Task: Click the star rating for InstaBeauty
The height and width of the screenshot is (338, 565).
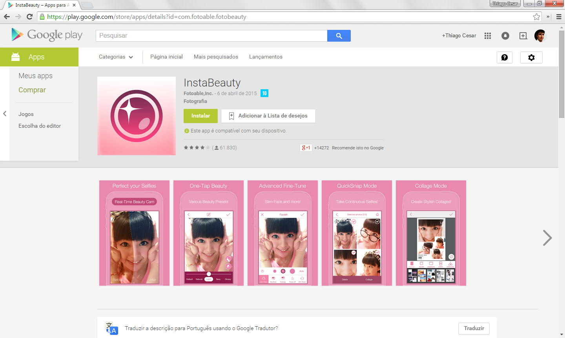Action: [197, 148]
